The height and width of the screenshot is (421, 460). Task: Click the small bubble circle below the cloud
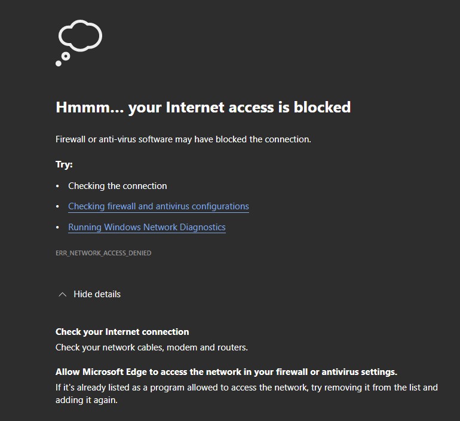pos(66,56)
